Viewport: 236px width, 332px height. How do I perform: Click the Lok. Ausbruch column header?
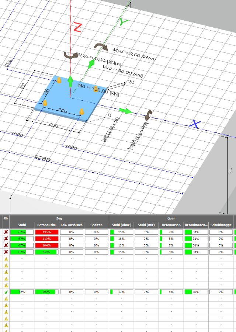click(72, 225)
